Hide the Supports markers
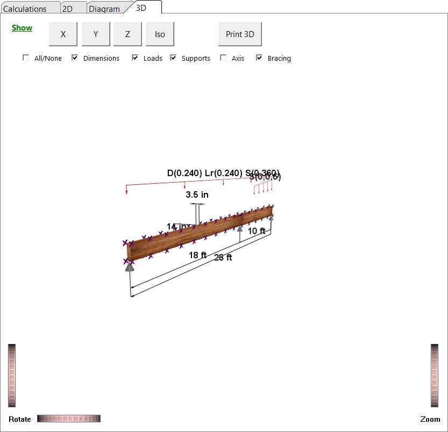The height and width of the screenshot is (432, 448). point(173,57)
